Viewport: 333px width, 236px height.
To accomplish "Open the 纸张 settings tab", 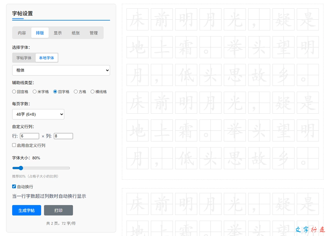I will 76,33.
